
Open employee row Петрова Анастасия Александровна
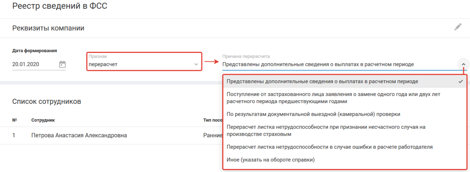[x=79, y=135]
